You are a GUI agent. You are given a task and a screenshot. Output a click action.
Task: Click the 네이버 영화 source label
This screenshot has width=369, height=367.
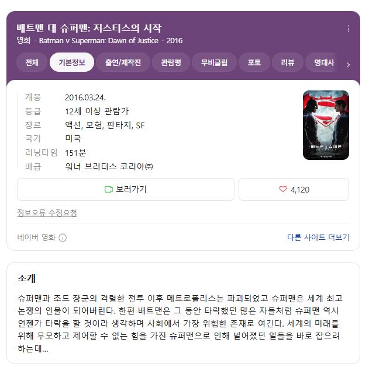(36, 237)
